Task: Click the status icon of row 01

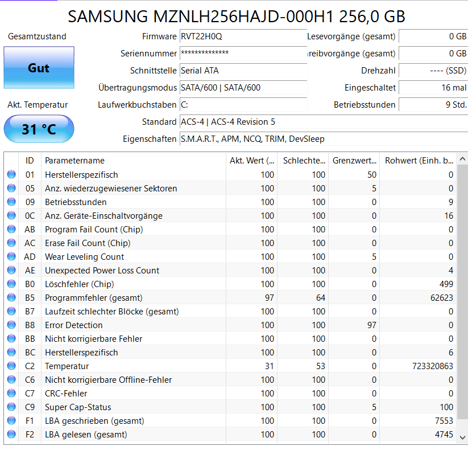Action: pyautogui.click(x=11, y=174)
